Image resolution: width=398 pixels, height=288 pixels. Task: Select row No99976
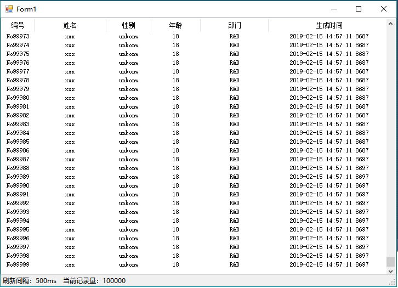pyautogui.click(x=194, y=63)
